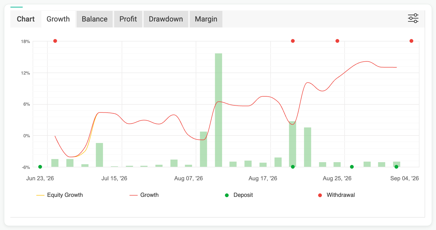The height and width of the screenshot is (230, 436).
Task: Click the 'Jul 15, '26' axis label
Action: point(114,178)
